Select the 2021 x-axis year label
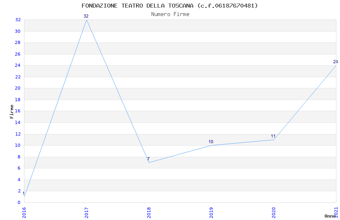The image size is (340, 220). tap(336, 212)
